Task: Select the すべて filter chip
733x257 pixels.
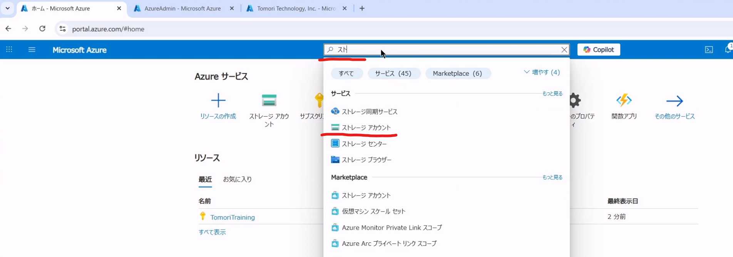Action: click(346, 73)
